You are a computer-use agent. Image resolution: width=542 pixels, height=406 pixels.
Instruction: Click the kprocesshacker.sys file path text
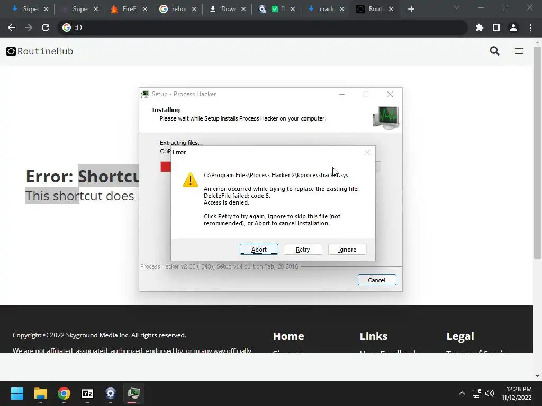276,175
